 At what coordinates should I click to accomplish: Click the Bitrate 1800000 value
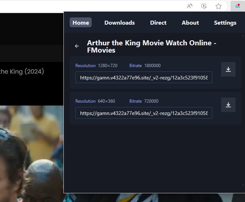[152, 66]
